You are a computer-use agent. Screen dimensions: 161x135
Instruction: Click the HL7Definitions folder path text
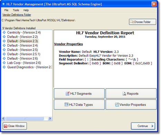tap(38, 20)
